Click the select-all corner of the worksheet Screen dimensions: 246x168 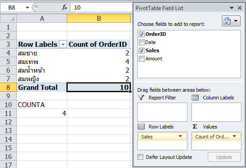click(8, 18)
